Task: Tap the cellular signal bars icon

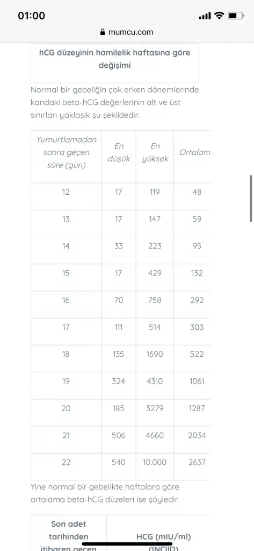Action: point(205,16)
